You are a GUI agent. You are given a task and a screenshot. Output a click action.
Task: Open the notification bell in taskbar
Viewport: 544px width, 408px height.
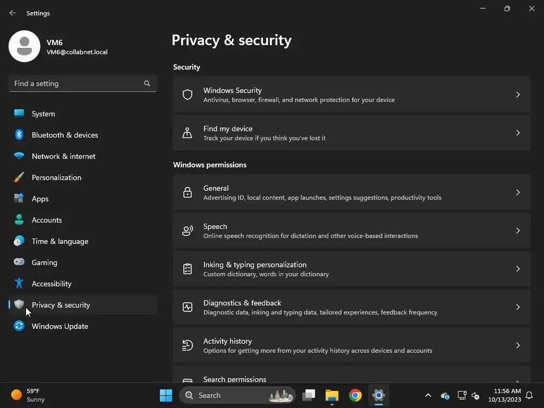pos(530,395)
